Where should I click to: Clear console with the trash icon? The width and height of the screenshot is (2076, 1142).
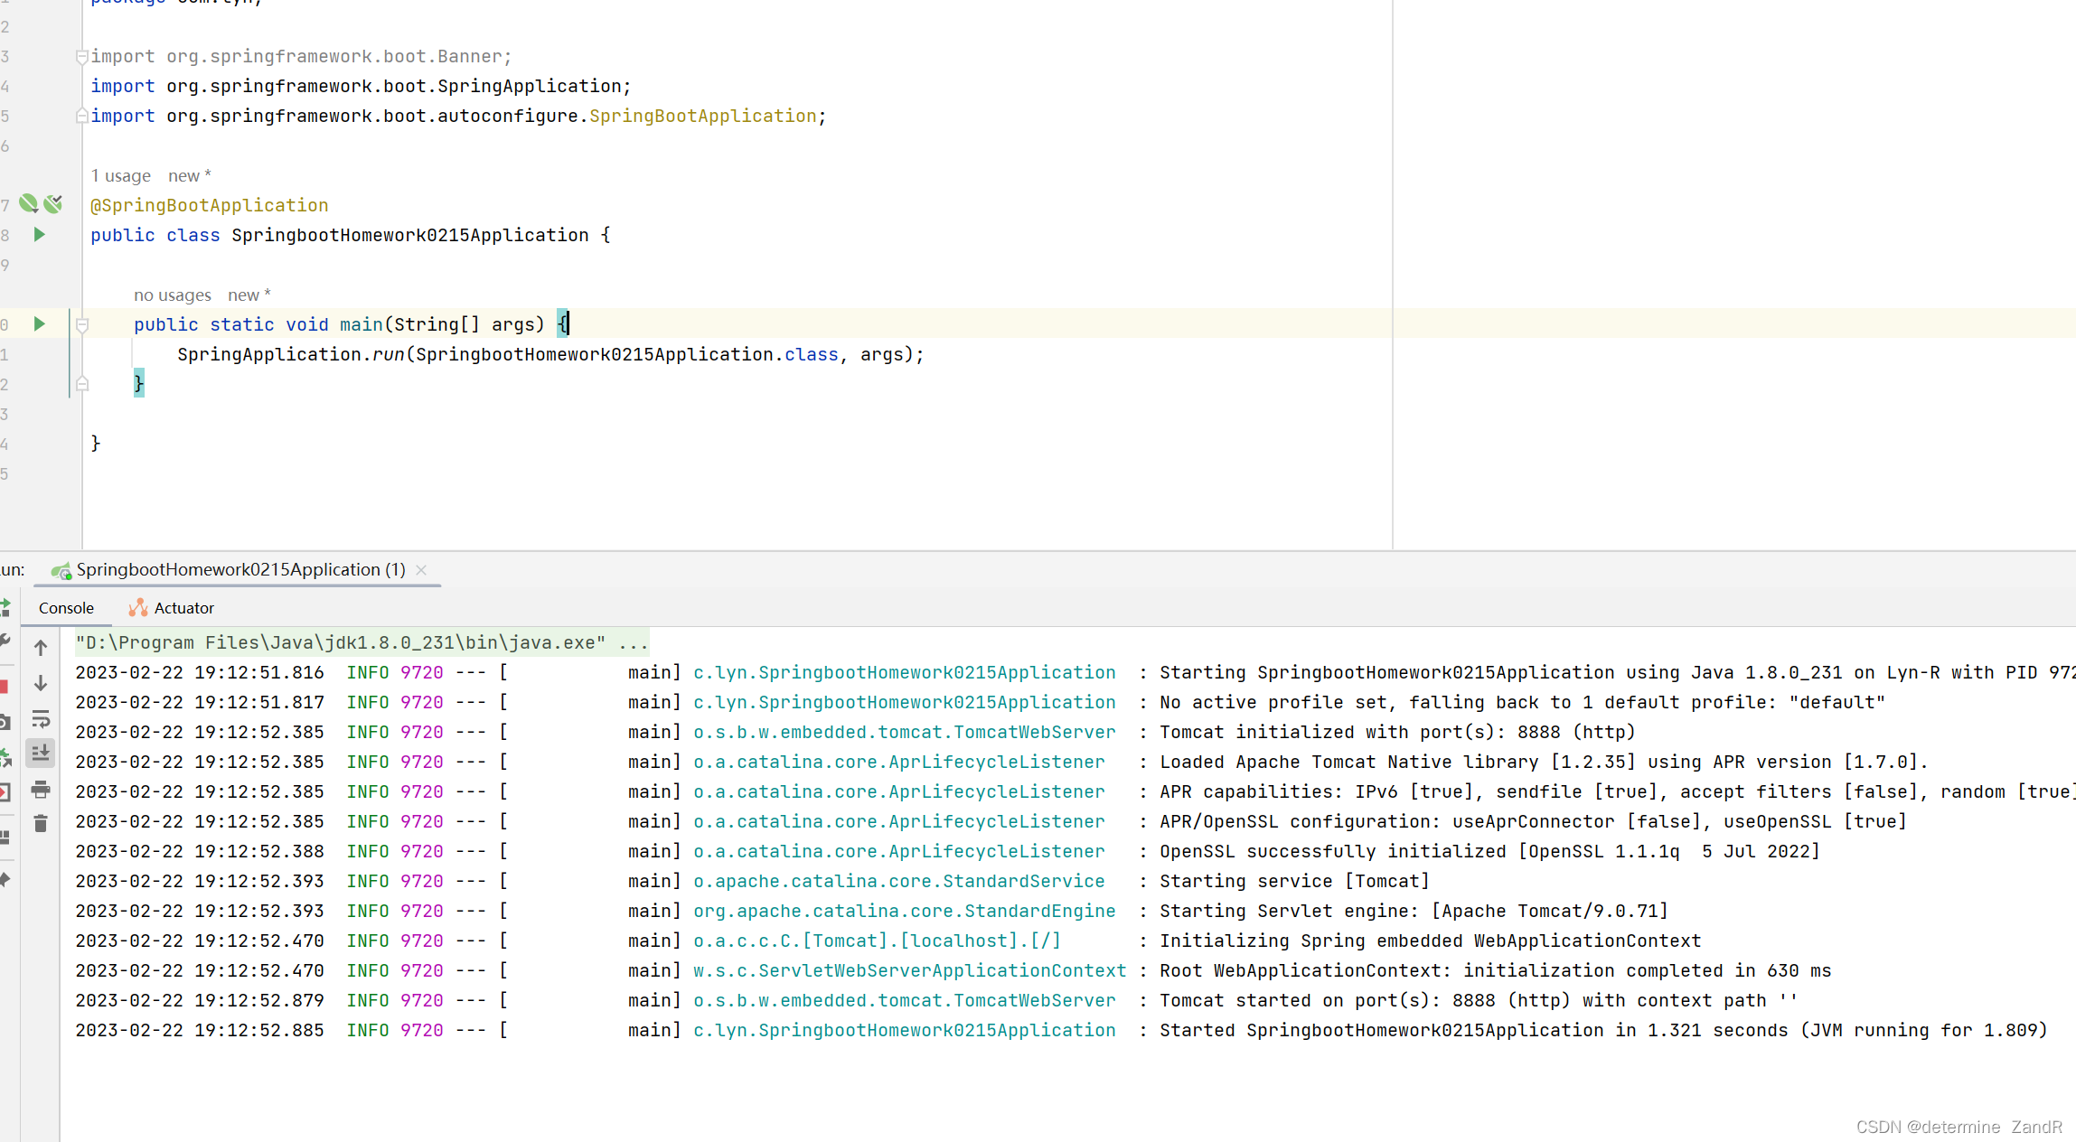click(41, 824)
